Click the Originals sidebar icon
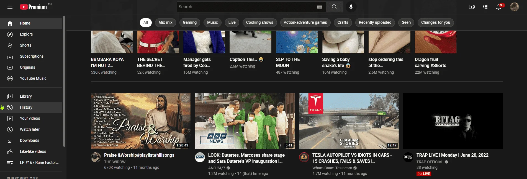Screen dimensions: 527x179 [x=10, y=68]
